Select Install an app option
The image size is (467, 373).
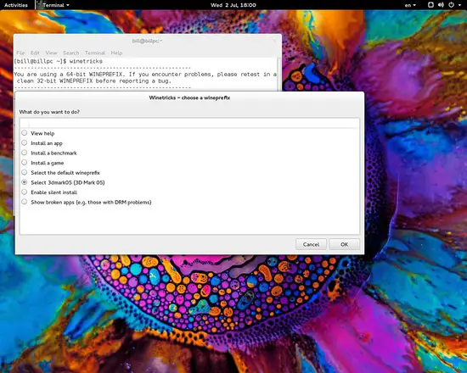(25, 142)
